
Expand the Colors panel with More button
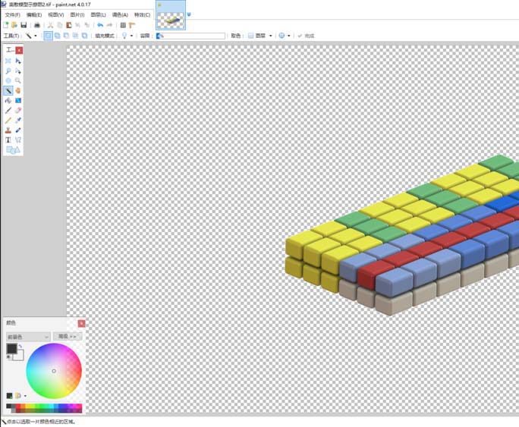68,337
